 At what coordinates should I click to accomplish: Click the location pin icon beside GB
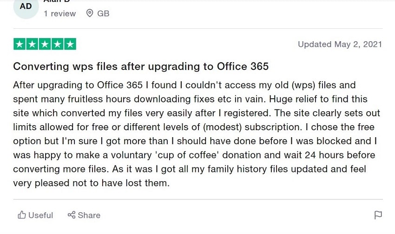pyautogui.click(x=90, y=13)
